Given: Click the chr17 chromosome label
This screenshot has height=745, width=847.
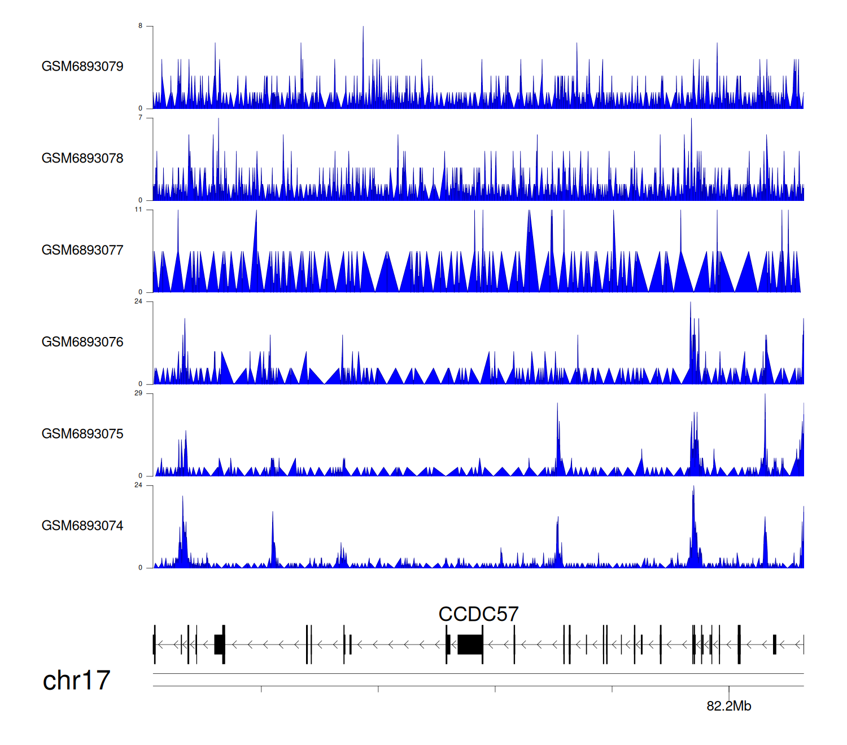Looking at the screenshot, I should 76,681.
